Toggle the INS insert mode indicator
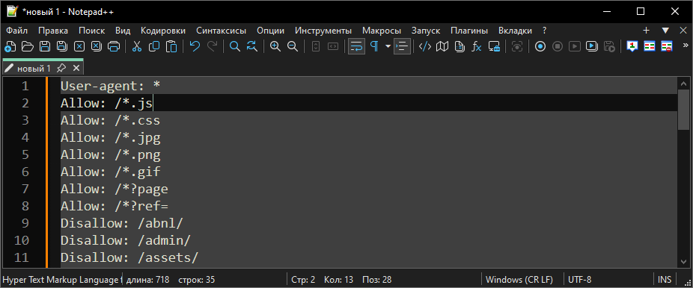 pos(665,279)
